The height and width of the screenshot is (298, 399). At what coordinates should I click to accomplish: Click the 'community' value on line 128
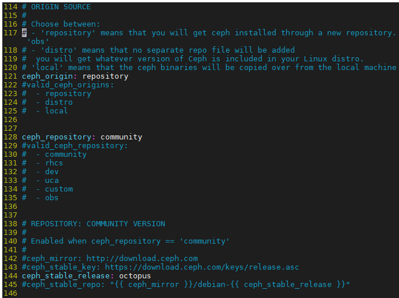point(121,137)
